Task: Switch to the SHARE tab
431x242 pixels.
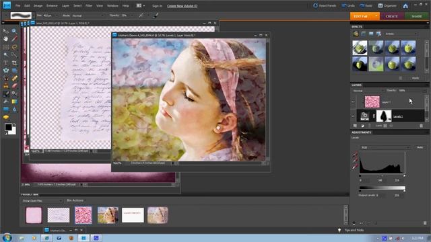Action: coord(416,16)
